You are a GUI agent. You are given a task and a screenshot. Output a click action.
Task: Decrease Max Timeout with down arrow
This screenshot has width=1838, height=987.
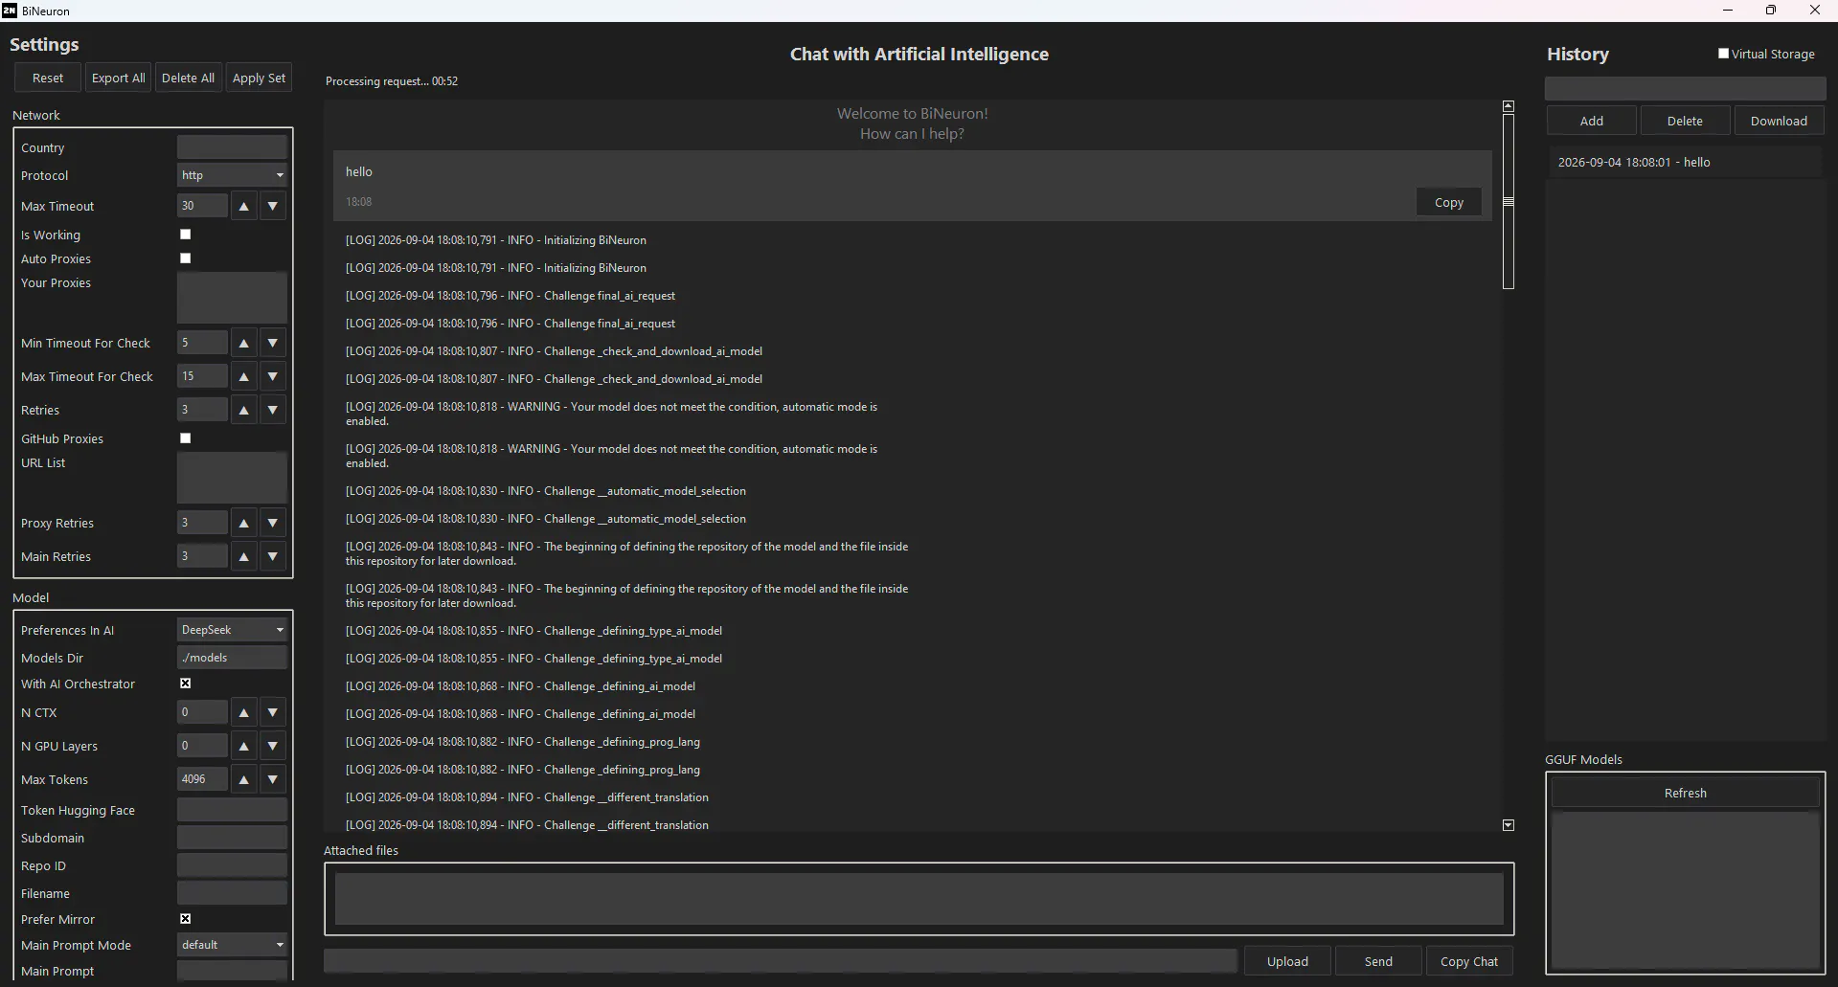click(273, 206)
